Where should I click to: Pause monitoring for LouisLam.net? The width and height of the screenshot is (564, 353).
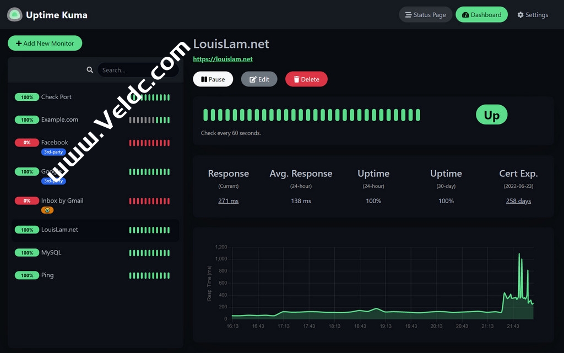(213, 79)
